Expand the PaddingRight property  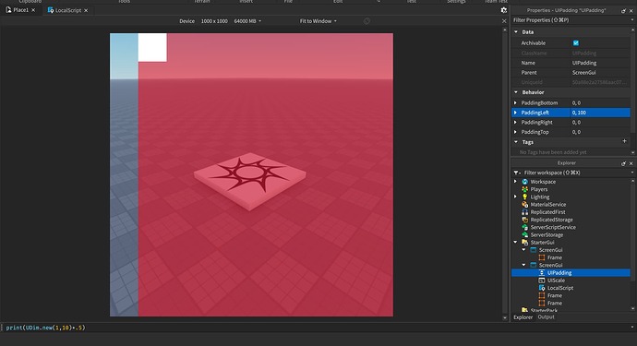(x=515, y=122)
